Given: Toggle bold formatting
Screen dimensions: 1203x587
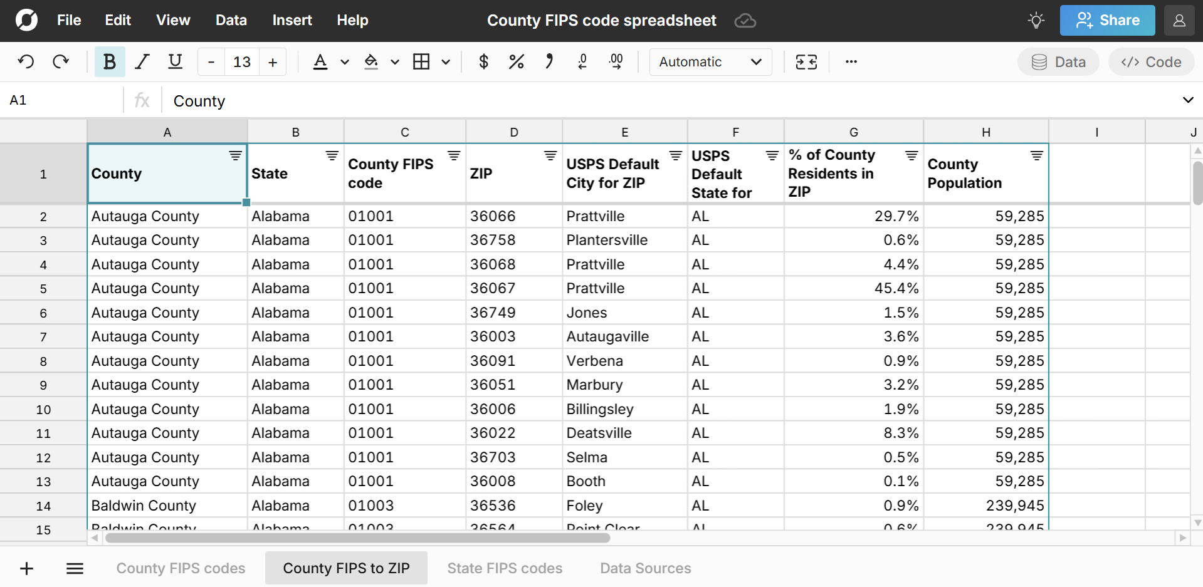Looking at the screenshot, I should point(110,61).
